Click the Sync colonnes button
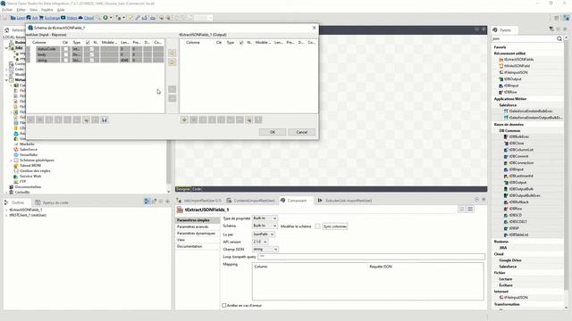Viewport: 572px width, 321px height. [335, 226]
